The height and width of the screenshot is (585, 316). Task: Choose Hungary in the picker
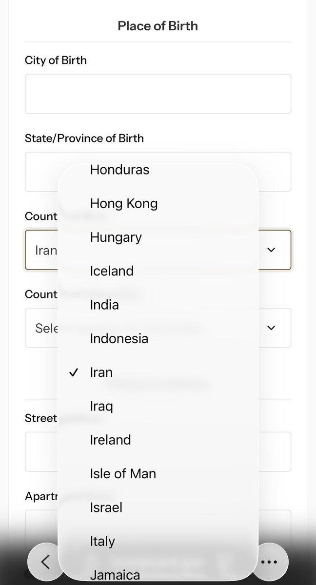(x=116, y=237)
